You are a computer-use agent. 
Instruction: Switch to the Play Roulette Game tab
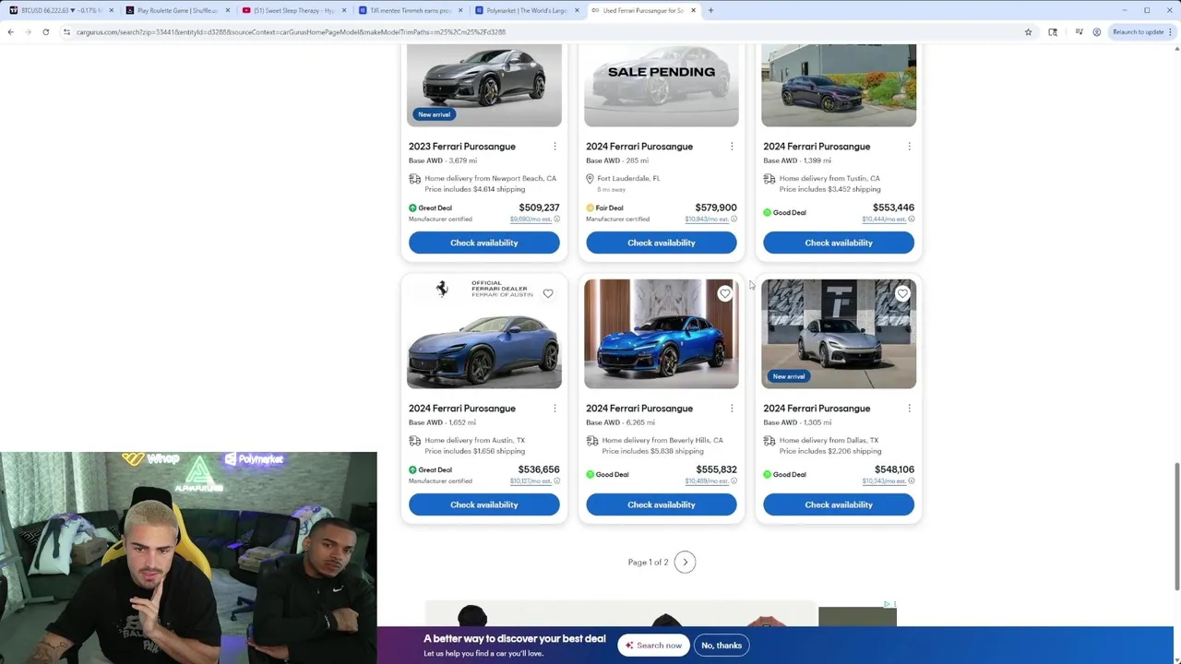coord(177,10)
